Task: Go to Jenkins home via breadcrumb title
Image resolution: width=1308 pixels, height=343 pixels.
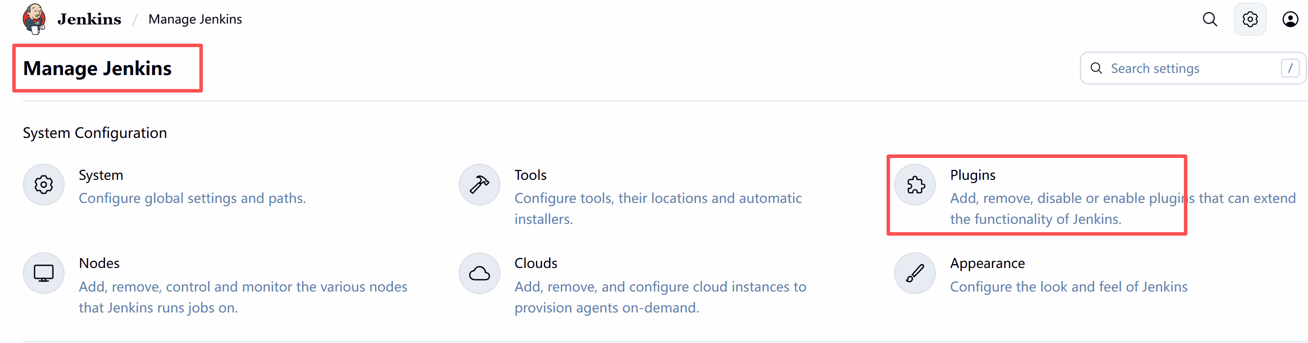Action: 89,19
